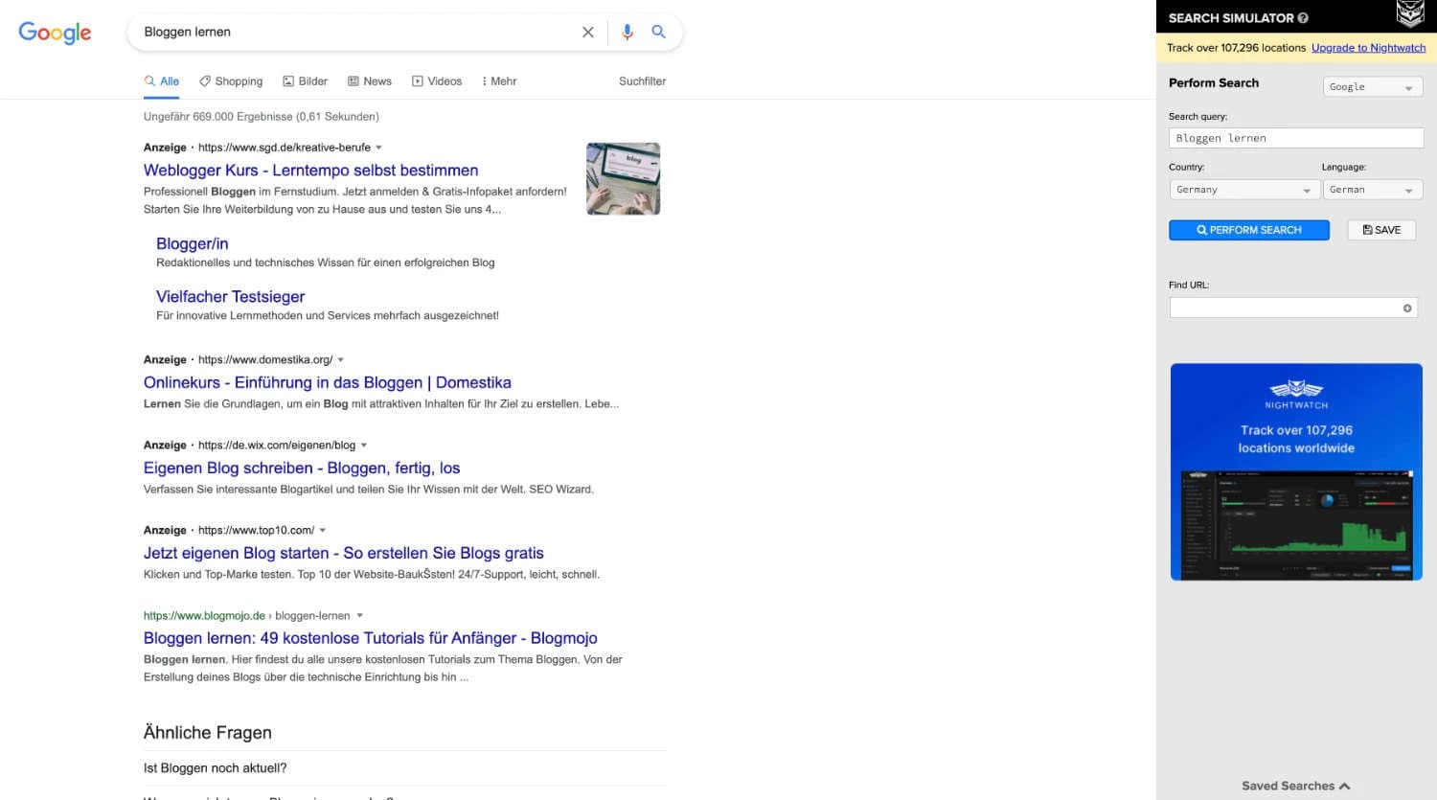Image resolution: width=1437 pixels, height=800 pixels.
Task: Click the Nightwatch locations banner
Action: click(x=1295, y=470)
